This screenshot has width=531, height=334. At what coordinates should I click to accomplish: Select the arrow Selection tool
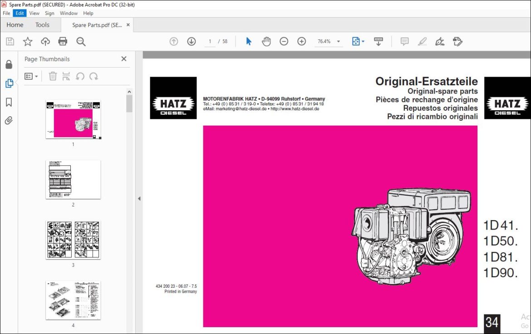pyautogui.click(x=249, y=41)
